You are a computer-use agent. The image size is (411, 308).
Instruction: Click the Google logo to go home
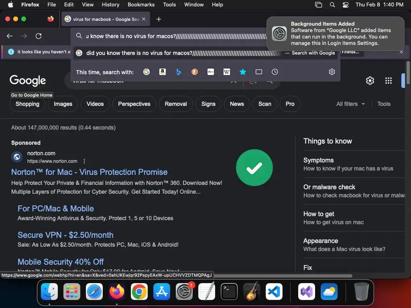pyautogui.click(x=28, y=81)
